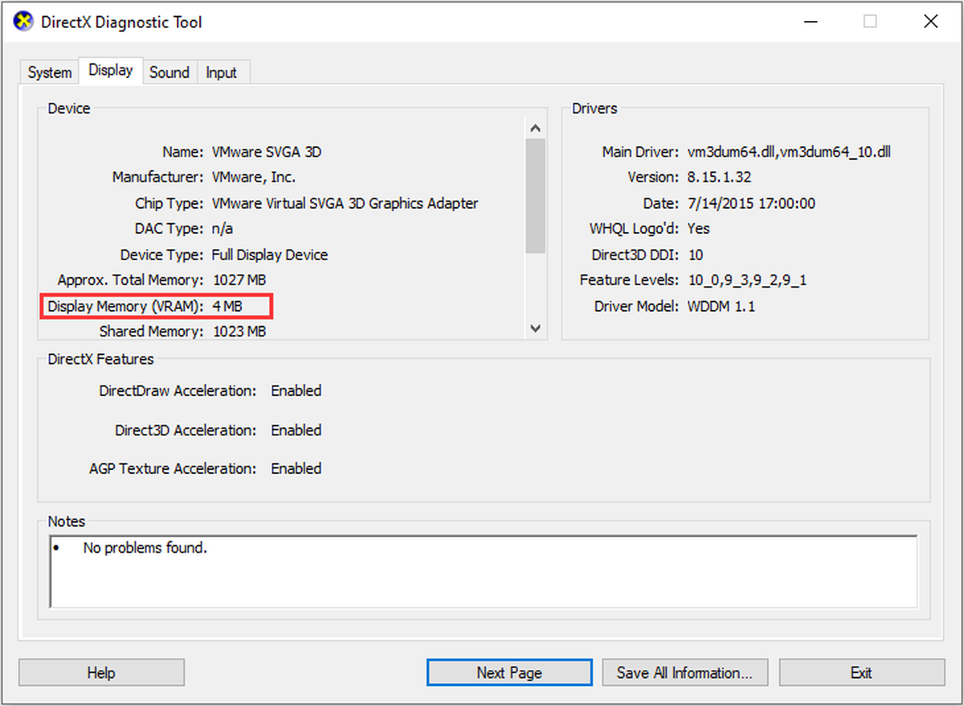The width and height of the screenshot is (964, 706).
Task: Click Save All Information button
Action: point(684,672)
